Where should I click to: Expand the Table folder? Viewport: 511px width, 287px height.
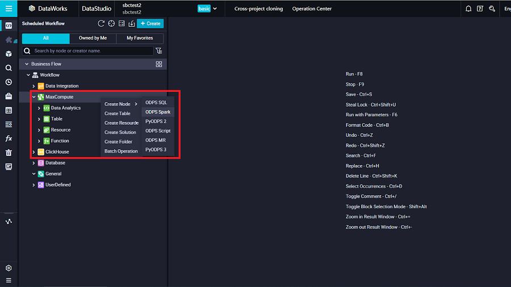(39, 119)
